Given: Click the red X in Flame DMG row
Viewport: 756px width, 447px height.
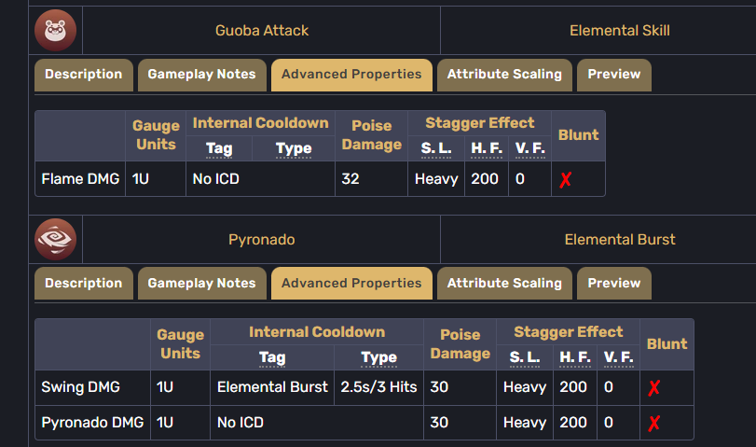Looking at the screenshot, I should coord(565,180).
